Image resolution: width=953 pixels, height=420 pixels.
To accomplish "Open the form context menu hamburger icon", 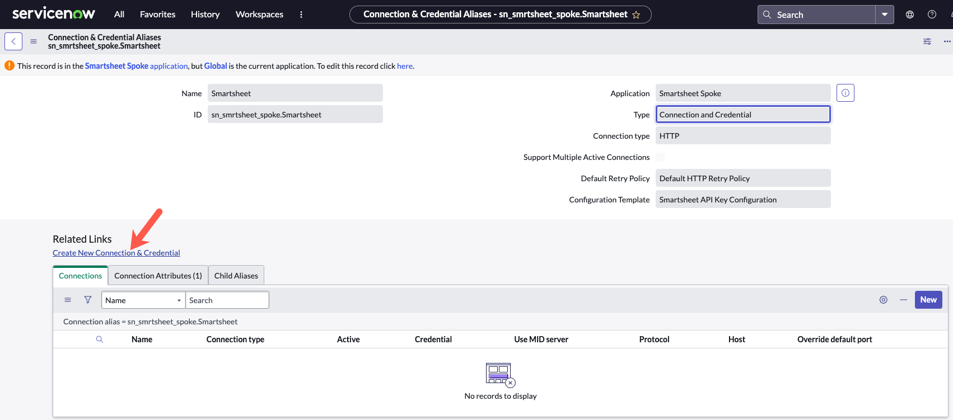I will click(x=34, y=41).
